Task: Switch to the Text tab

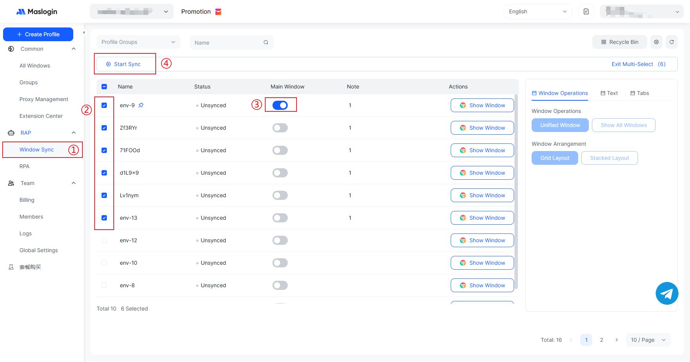Action: click(x=609, y=93)
